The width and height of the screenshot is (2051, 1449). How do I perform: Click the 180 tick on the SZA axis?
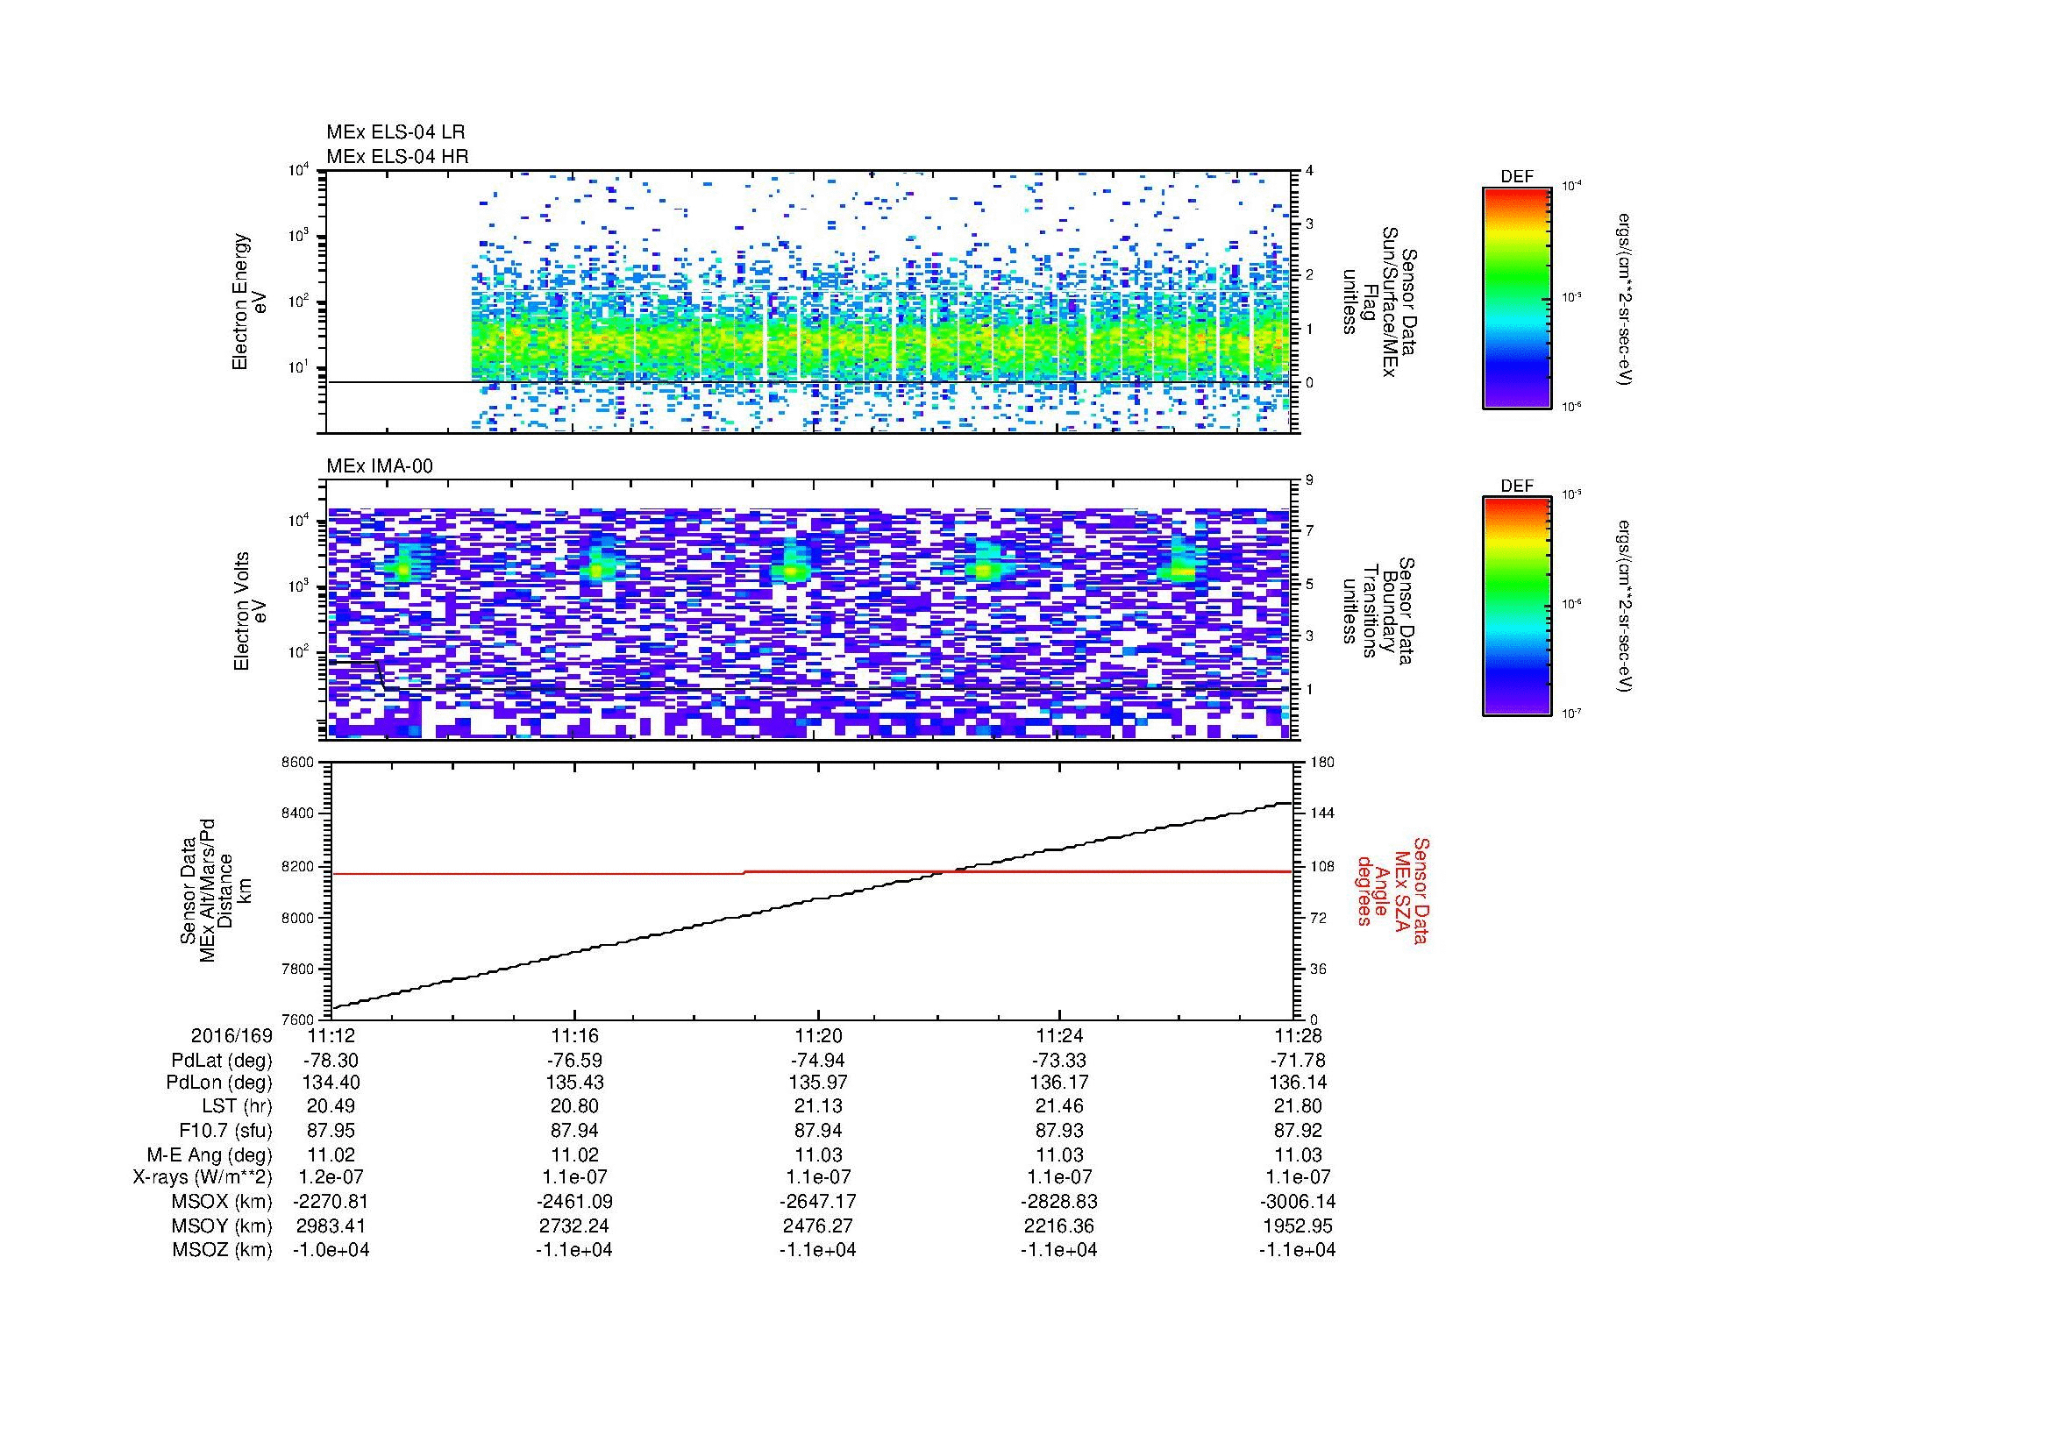pyautogui.click(x=1321, y=763)
